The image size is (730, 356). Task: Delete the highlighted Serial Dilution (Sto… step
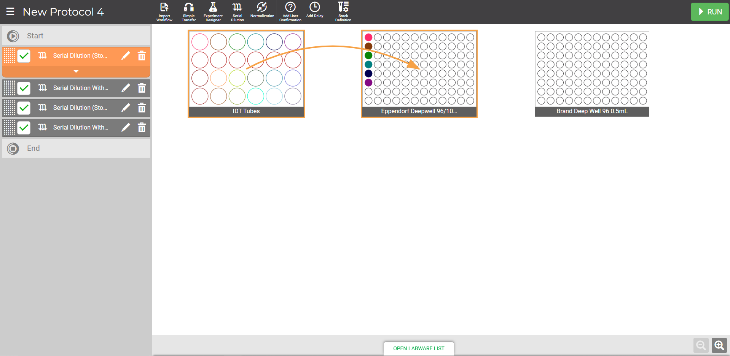coord(142,56)
